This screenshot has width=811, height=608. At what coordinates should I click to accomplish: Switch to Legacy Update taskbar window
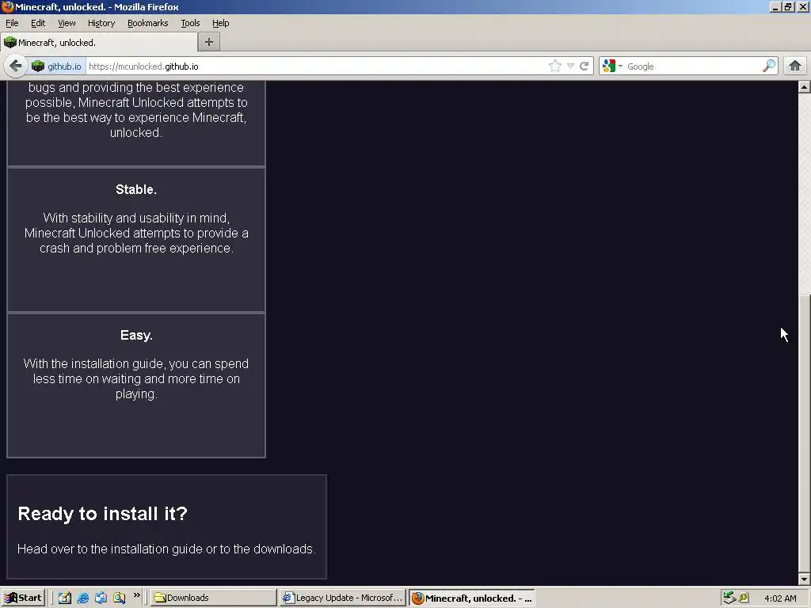[342, 598]
